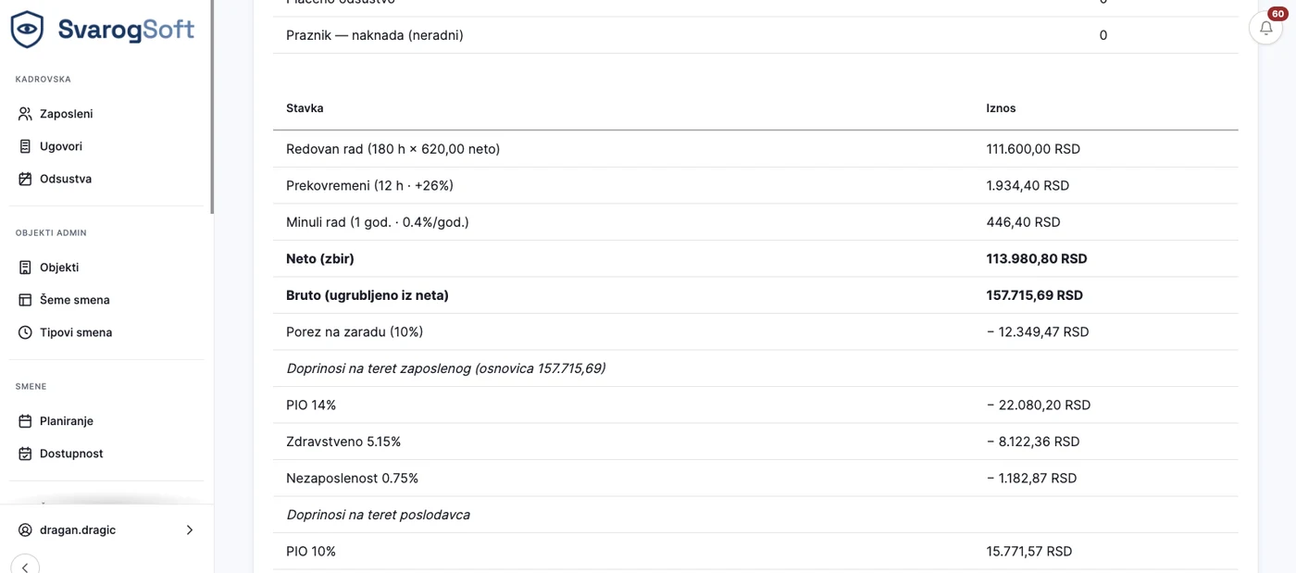Open the notifications bell icon
1296x573 pixels.
point(1265,28)
